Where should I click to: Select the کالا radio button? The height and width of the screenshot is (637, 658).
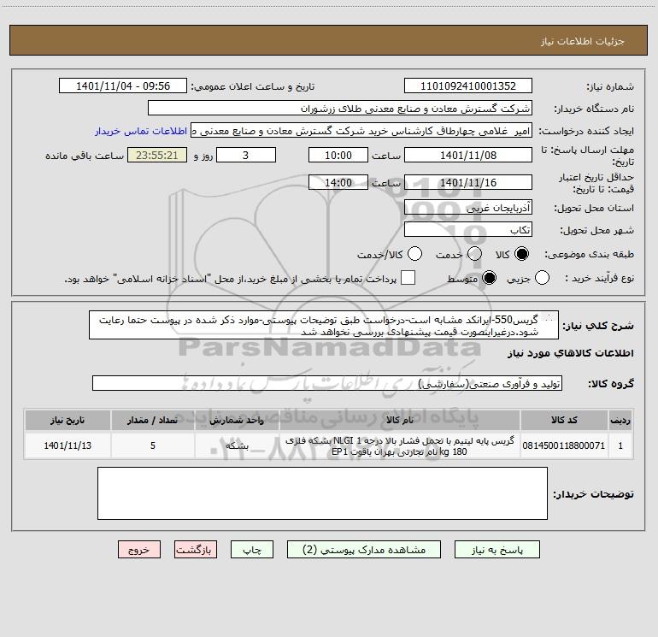click(521, 254)
